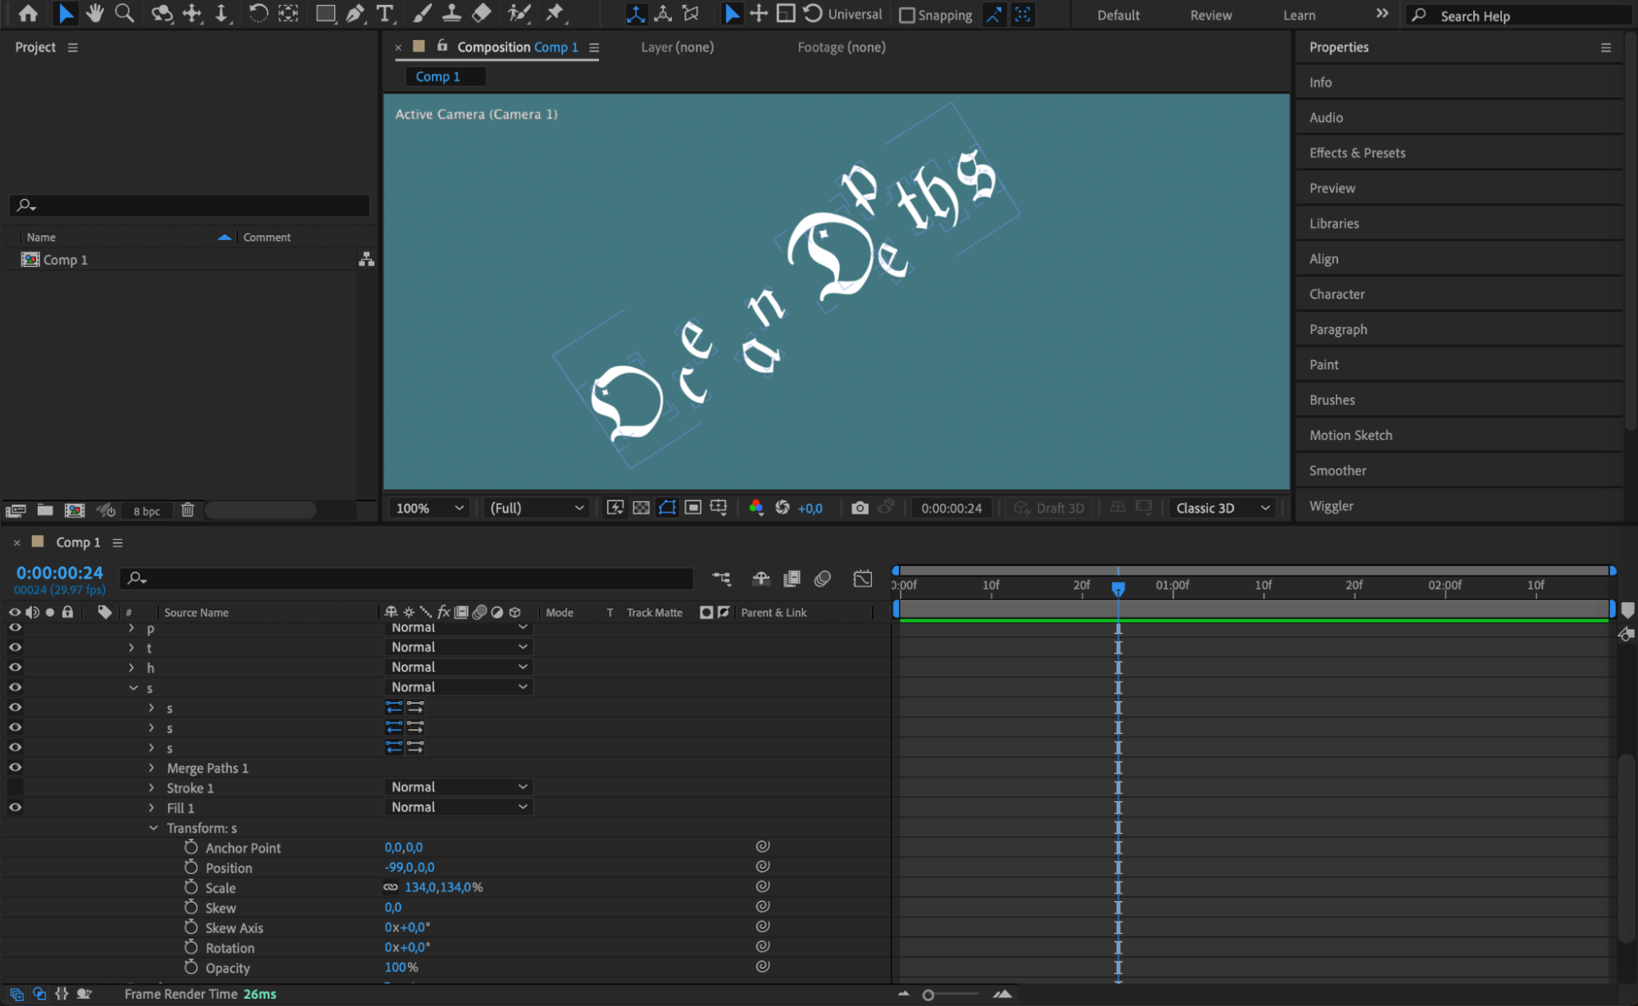Viewport: 1638px width, 1006px height.
Task: Click the timeline zoom slider handle
Action: (928, 995)
